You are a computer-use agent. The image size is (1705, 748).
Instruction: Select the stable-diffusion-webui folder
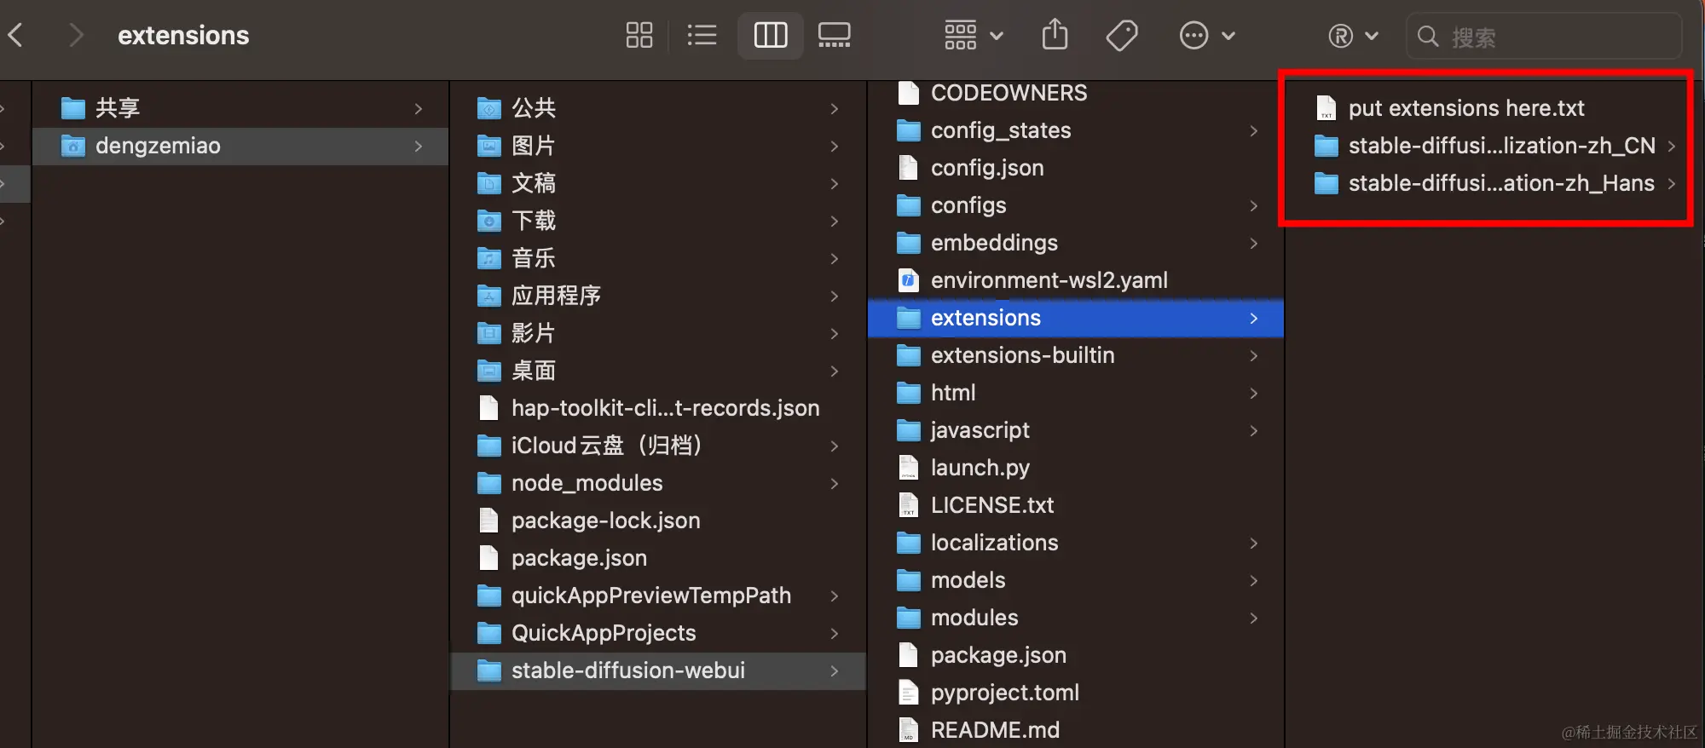[658, 670]
